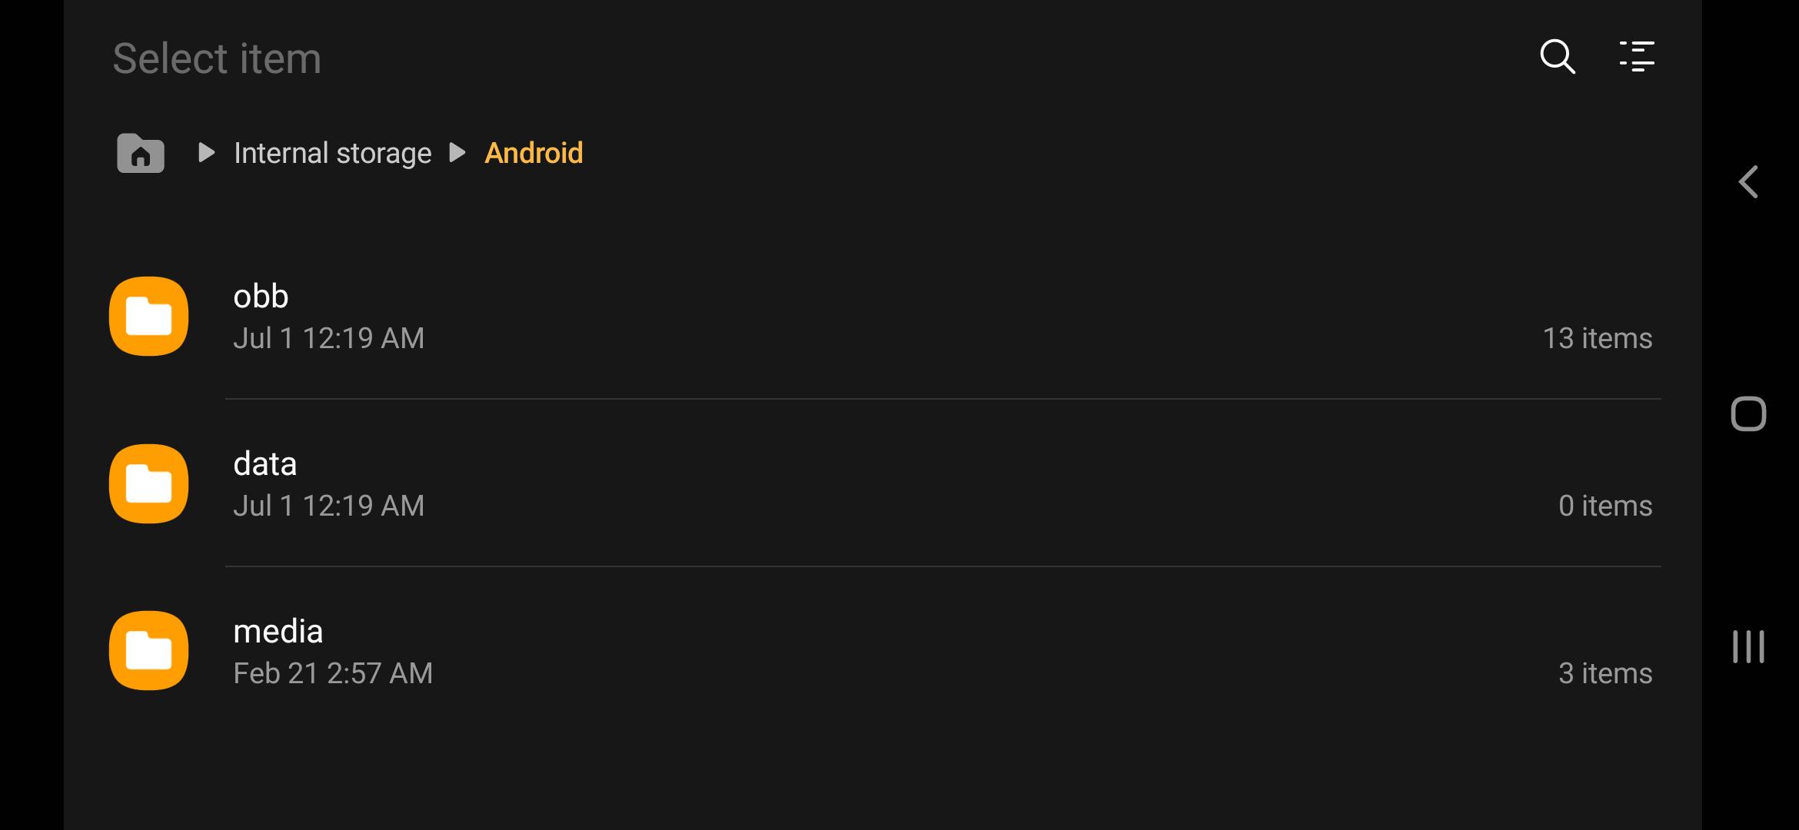
Task: Expand the breadcrumb arrow after Internal storage
Action: [x=458, y=153]
